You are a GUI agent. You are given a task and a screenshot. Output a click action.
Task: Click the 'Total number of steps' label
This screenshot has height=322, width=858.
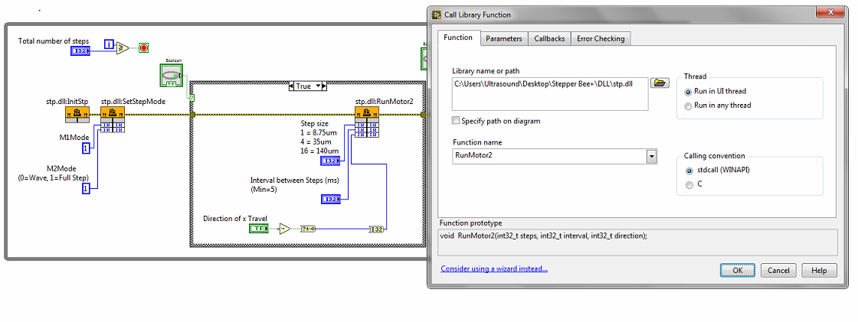[x=54, y=41]
